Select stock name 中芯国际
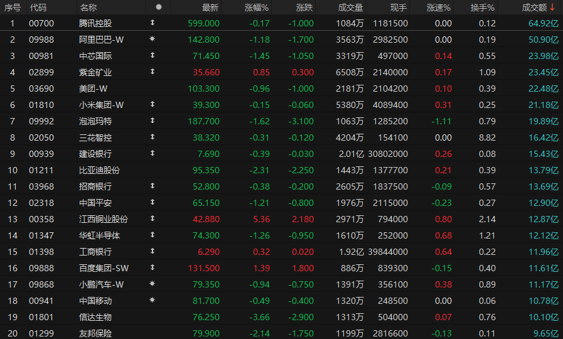This screenshot has width=563, height=339. 95,56
